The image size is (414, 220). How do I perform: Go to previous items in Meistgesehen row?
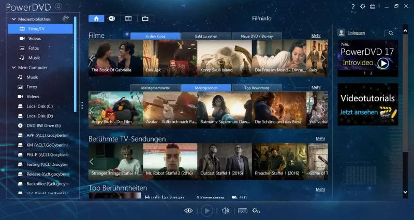[92, 110]
